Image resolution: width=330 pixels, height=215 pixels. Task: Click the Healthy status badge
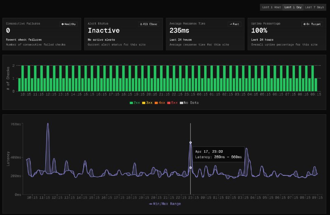pyautogui.click(x=68, y=24)
